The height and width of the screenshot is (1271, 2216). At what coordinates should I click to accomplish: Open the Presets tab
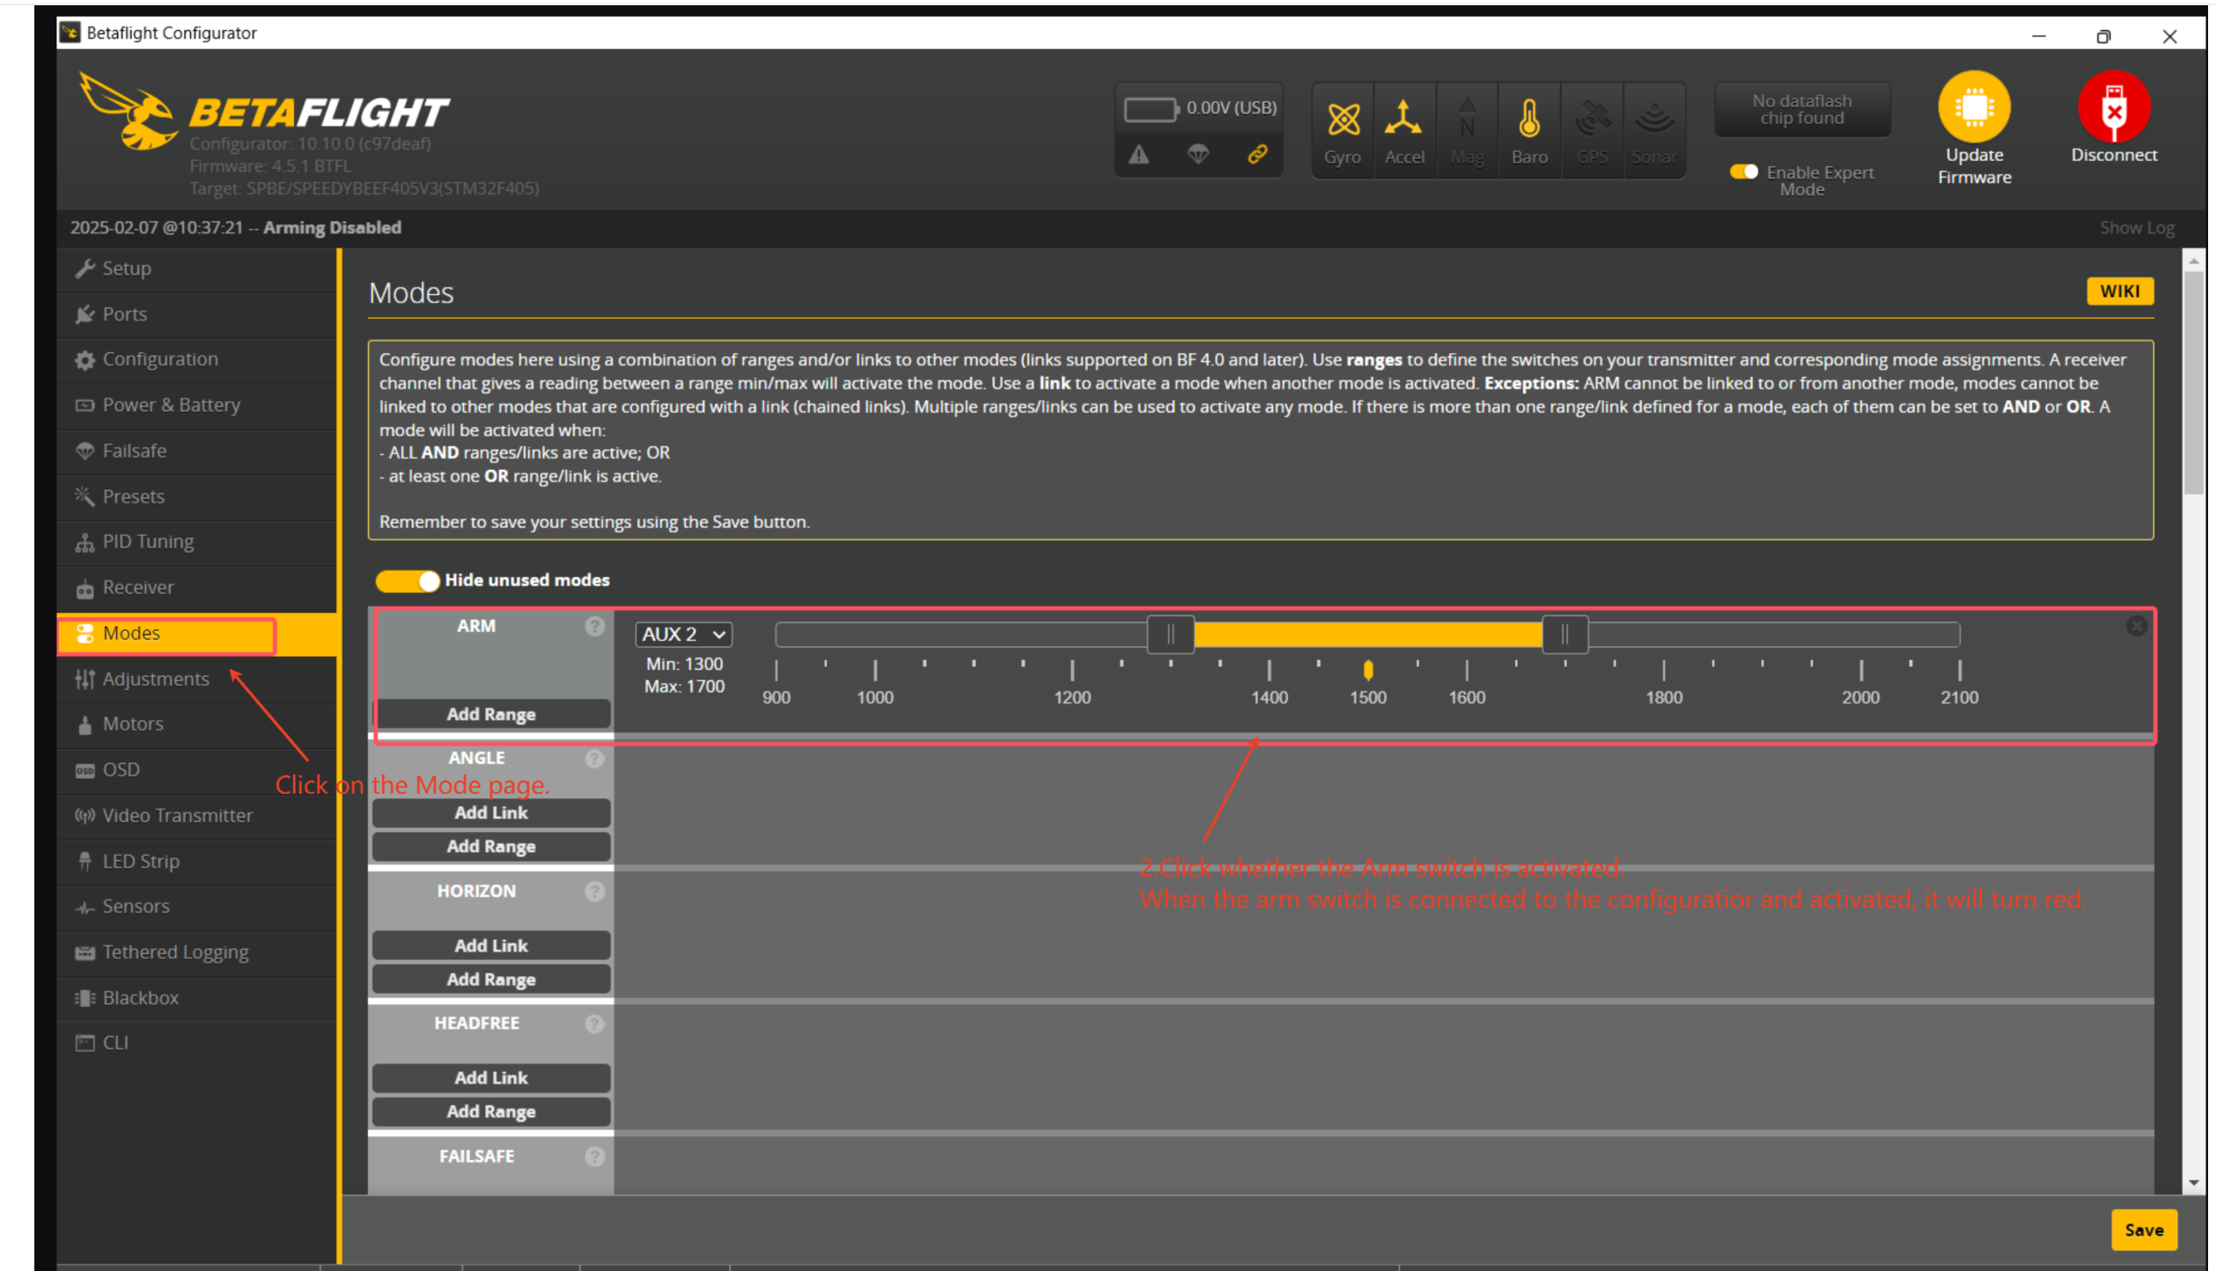click(x=196, y=496)
